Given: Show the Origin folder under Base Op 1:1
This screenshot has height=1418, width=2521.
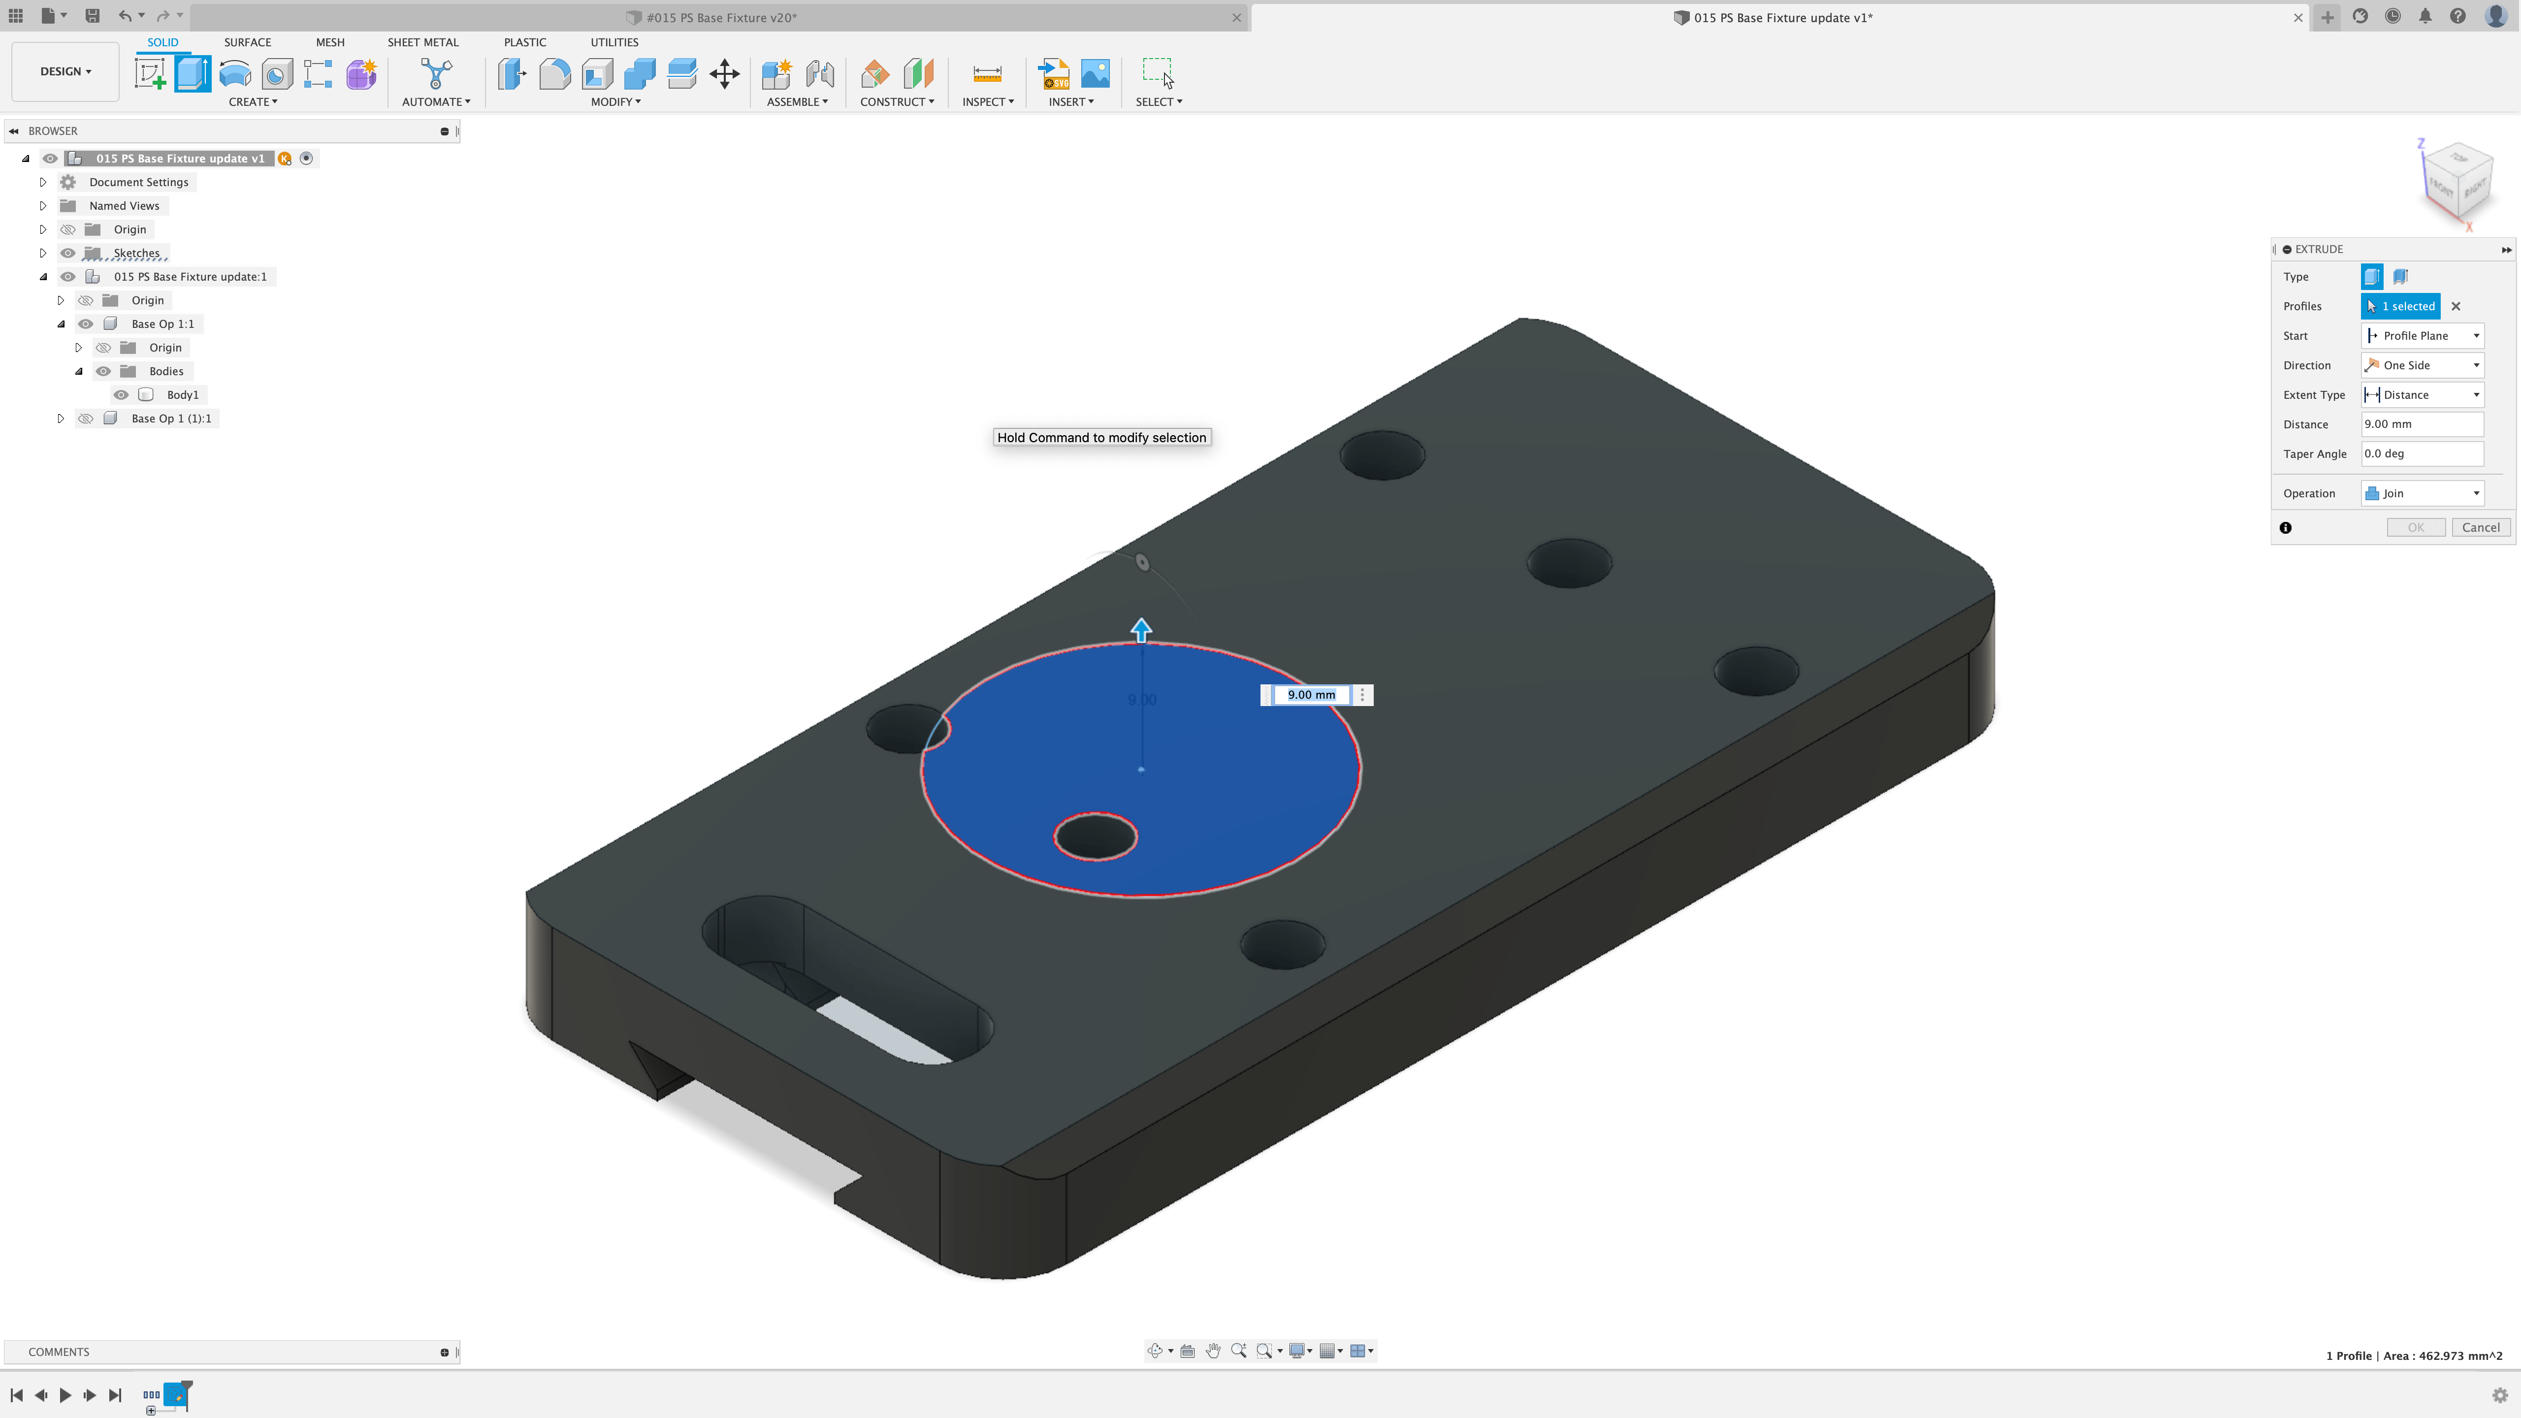Looking at the screenshot, I should 103,348.
